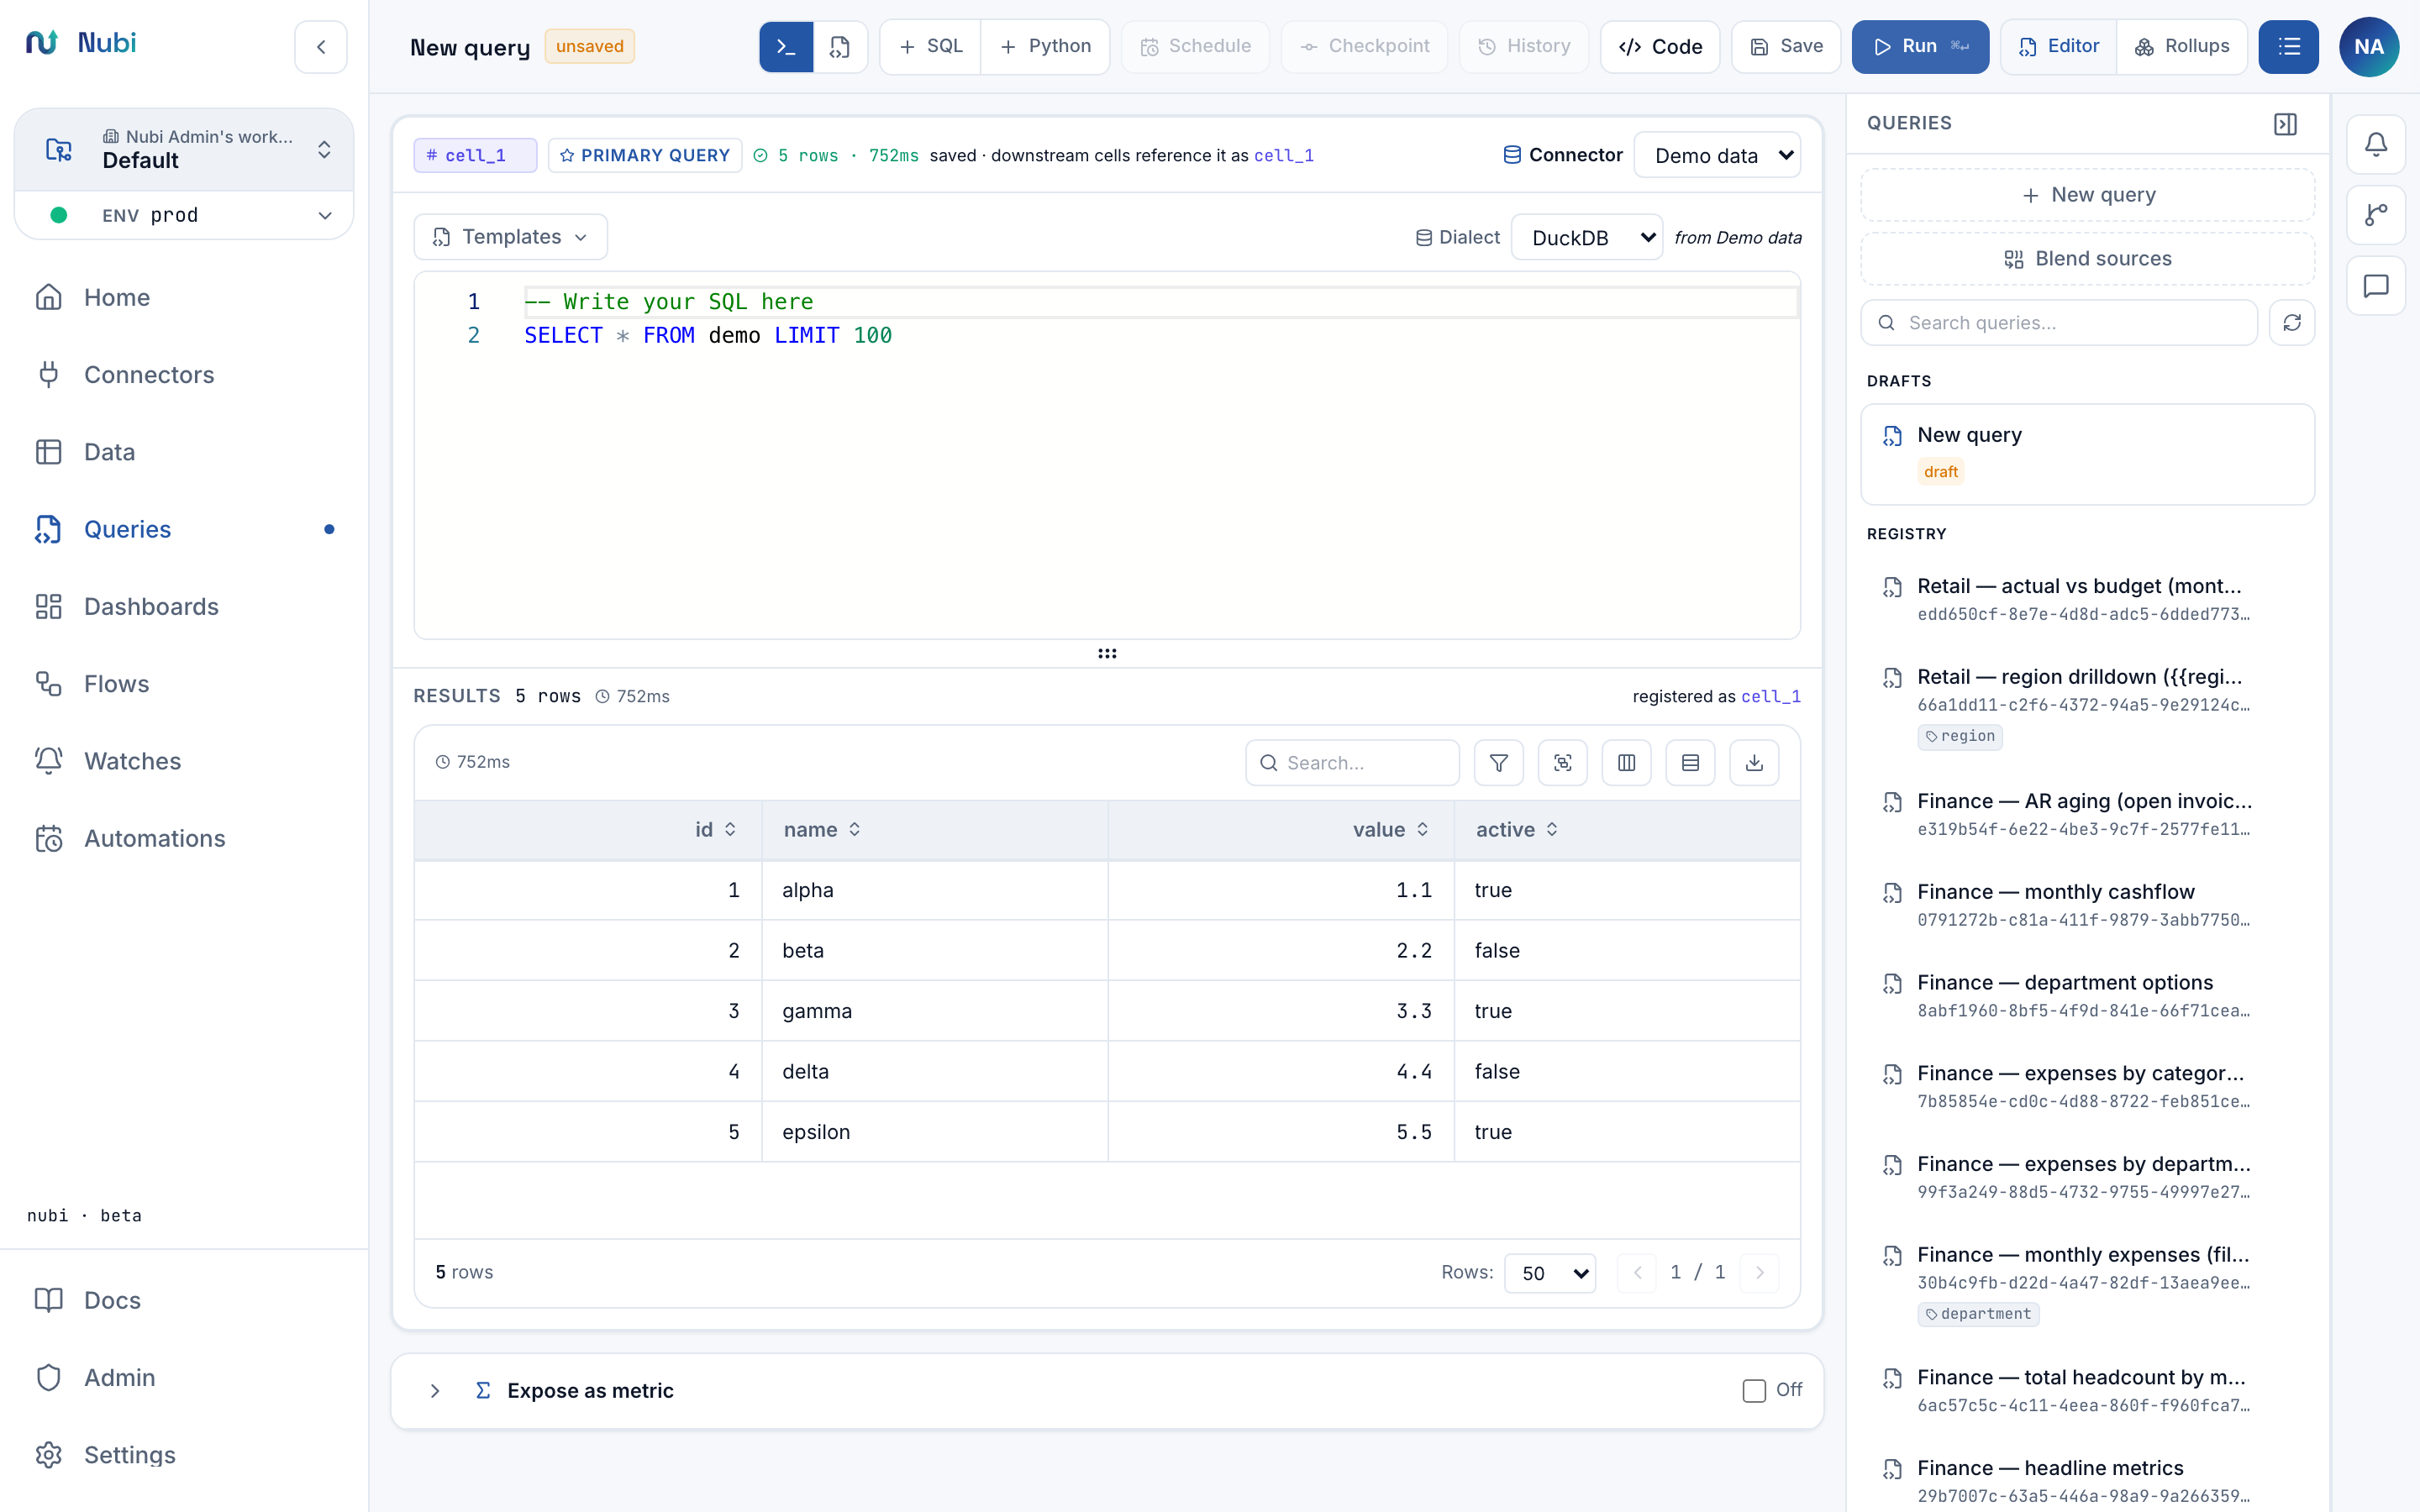Open the comments chat panel icon
Viewport: 2420px width, 1512px height.
(2376, 286)
